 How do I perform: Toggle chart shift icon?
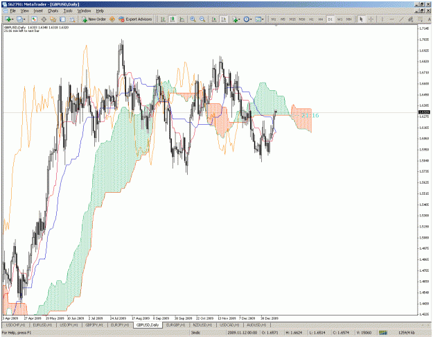pos(223,19)
